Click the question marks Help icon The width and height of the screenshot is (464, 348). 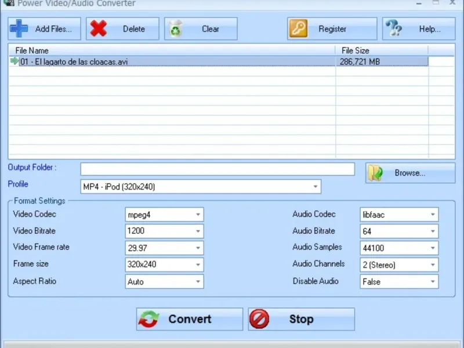[x=394, y=28]
